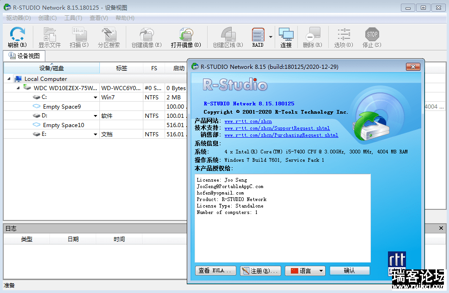Click the 文档 label cell in E: row
This screenshot has width=449, height=293.
click(x=122, y=134)
